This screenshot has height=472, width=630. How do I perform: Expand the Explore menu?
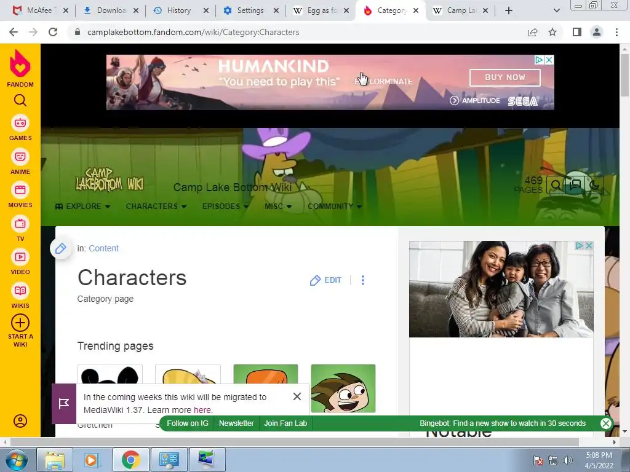[x=83, y=206]
